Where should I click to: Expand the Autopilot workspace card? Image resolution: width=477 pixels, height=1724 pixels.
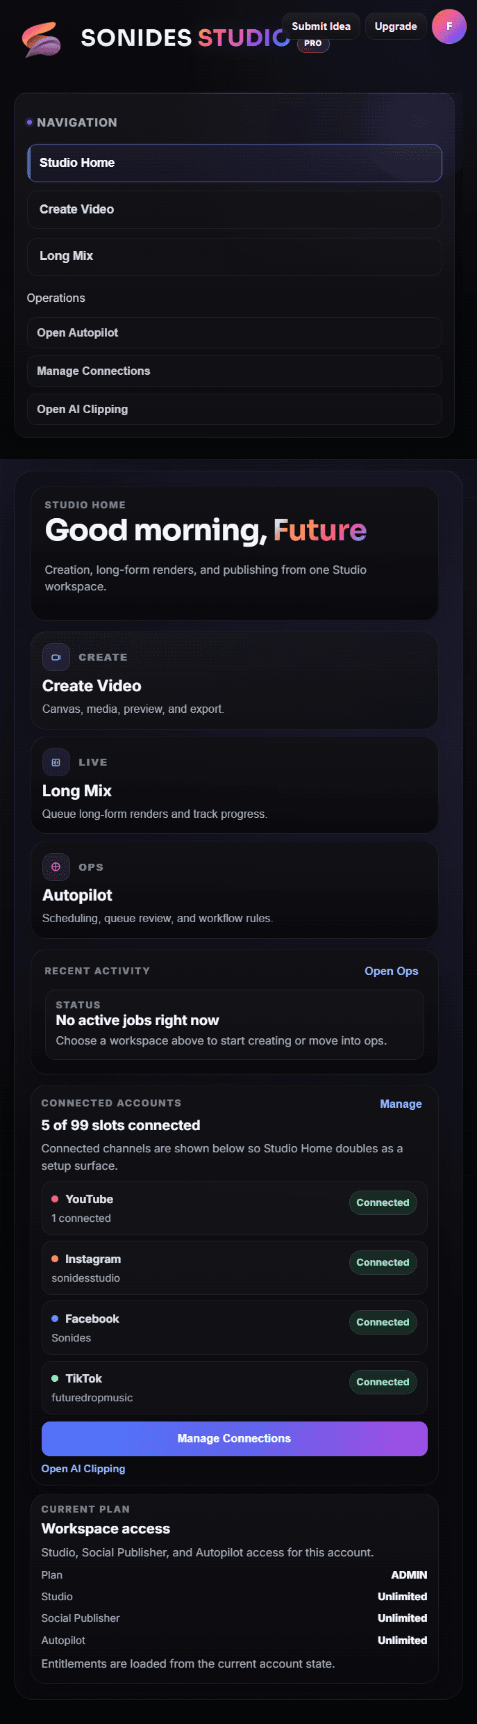coord(235,889)
